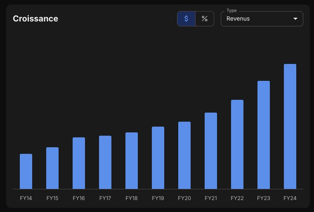Click the Type field label
Screen dimensions: 314x212
tap(231, 10)
